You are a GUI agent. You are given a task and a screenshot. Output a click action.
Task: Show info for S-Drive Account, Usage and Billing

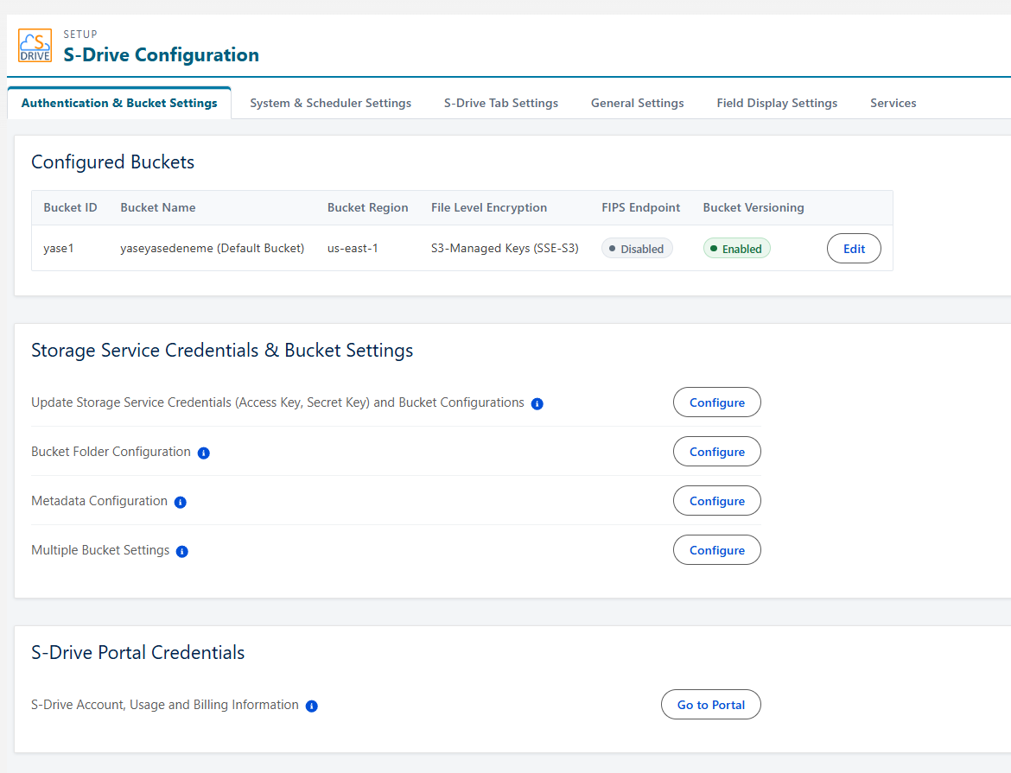pos(312,706)
